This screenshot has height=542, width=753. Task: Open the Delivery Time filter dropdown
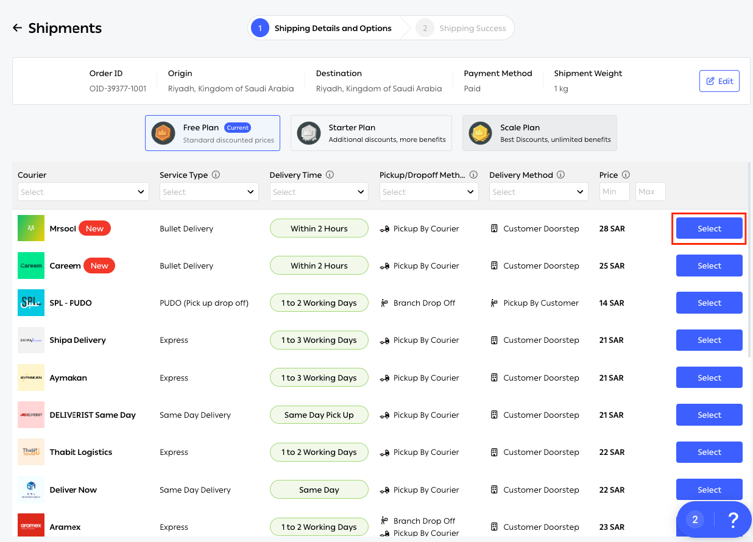[319, 192]
